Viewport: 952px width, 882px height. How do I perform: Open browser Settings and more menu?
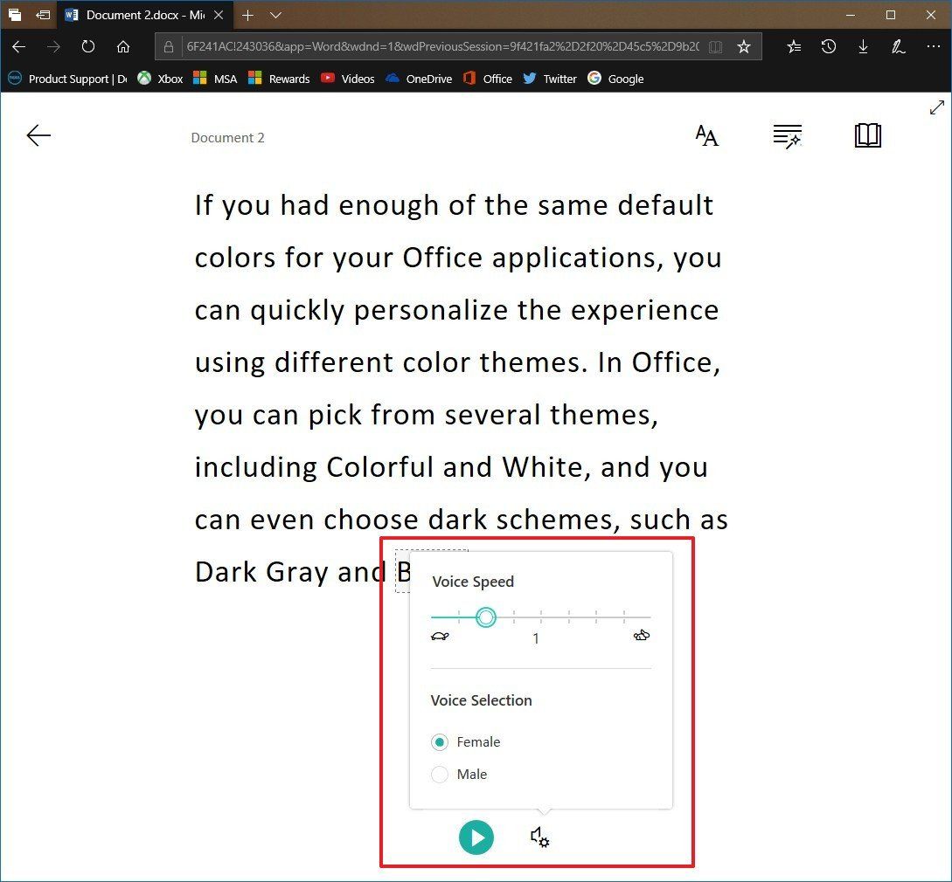click(933, 46)
